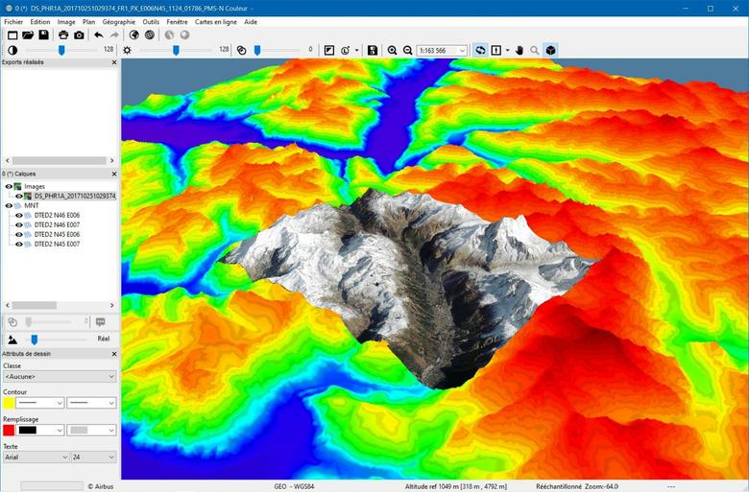Open the Arial font dropdown
The image size is (749, 492).
pyautogui.click(x=36, y=457)
